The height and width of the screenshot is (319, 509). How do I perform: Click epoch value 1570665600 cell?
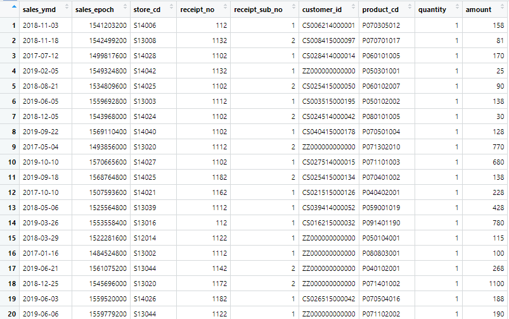pyautogui.click(x=101, y=162)
